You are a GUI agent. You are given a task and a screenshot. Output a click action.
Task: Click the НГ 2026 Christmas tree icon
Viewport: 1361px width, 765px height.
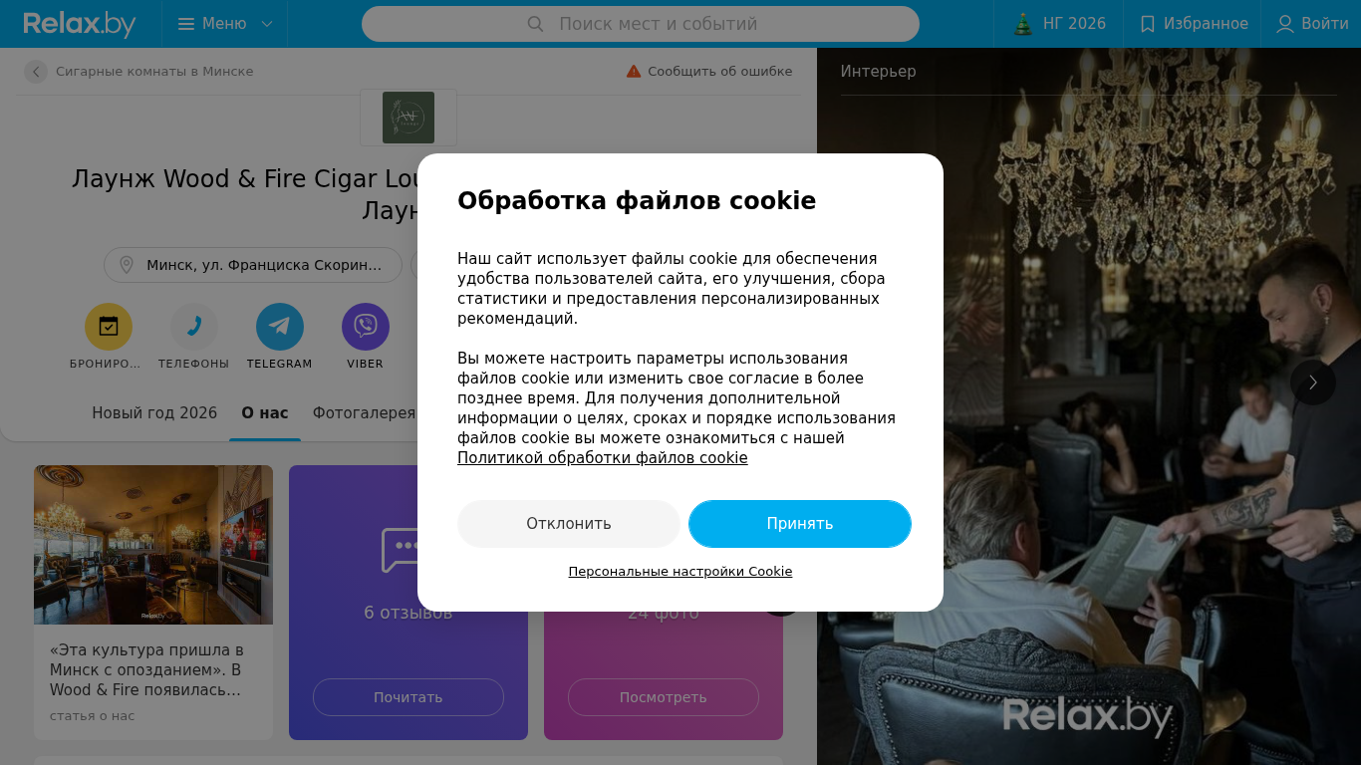[1023, 24]
